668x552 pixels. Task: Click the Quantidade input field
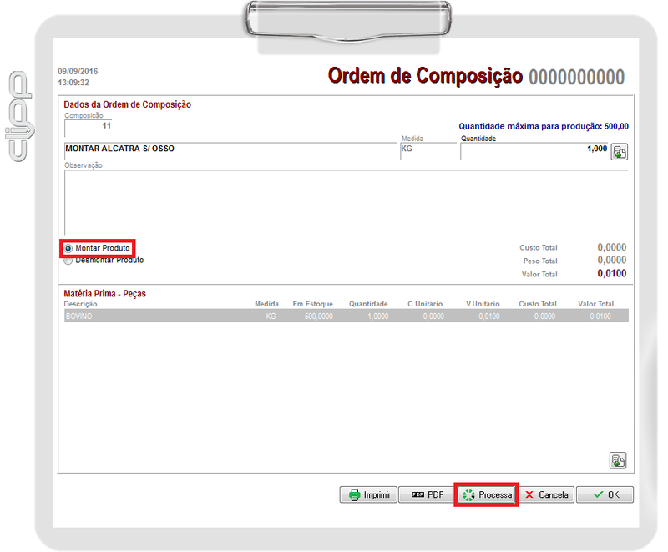point(533,150)
